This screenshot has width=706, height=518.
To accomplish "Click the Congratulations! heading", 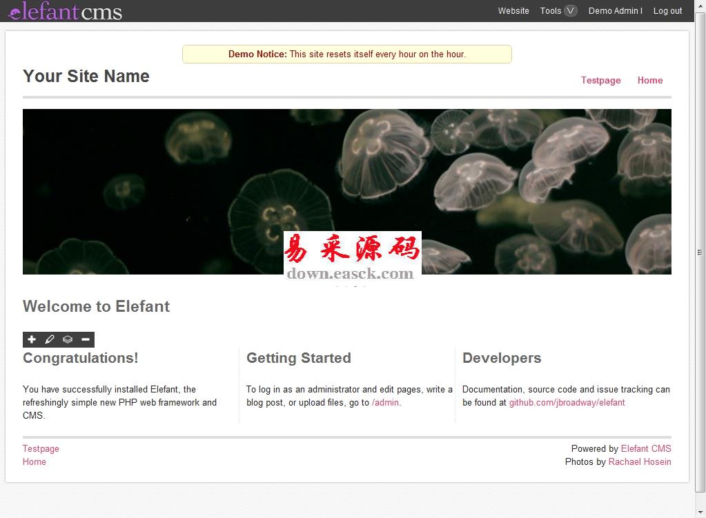I will [x=81, y=358].
